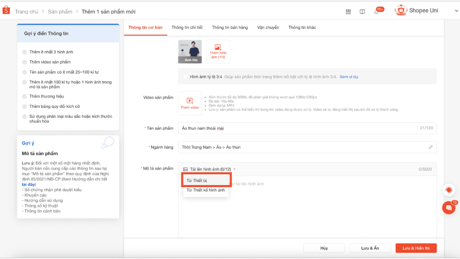Click the Lưu & Hiển thị button
The image size is (460, 259).
point(416,248)
